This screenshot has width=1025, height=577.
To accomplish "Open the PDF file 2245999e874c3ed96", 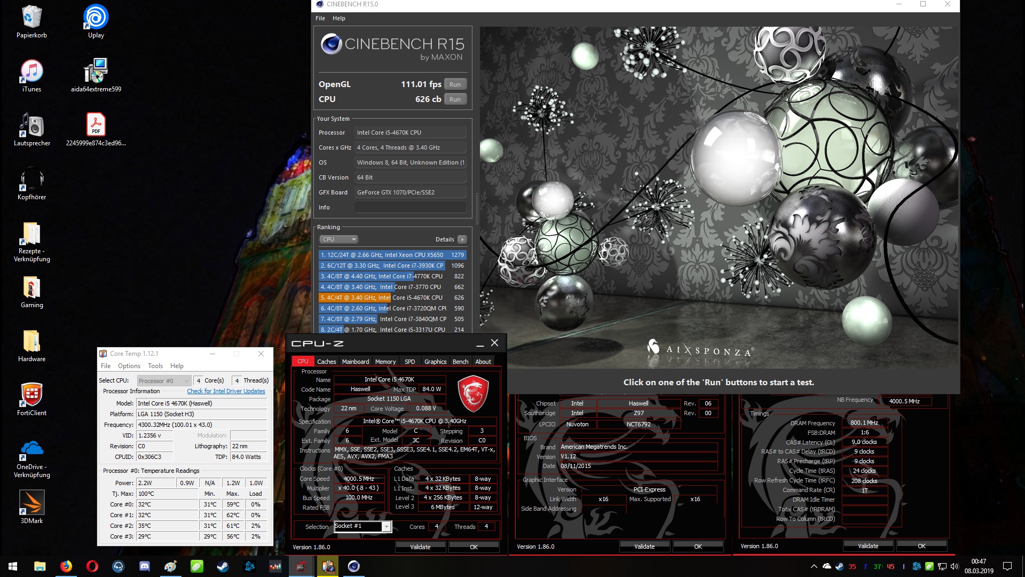I will (96, 130).
